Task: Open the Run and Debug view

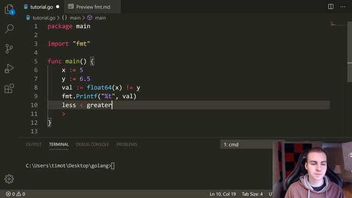Action: pos(9,68)
